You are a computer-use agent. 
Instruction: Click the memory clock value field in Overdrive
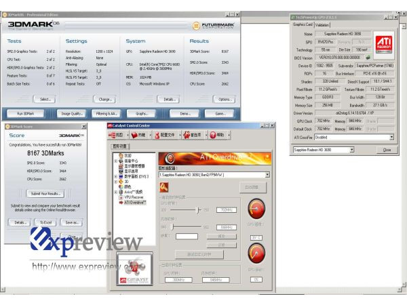tap(227, 228)
